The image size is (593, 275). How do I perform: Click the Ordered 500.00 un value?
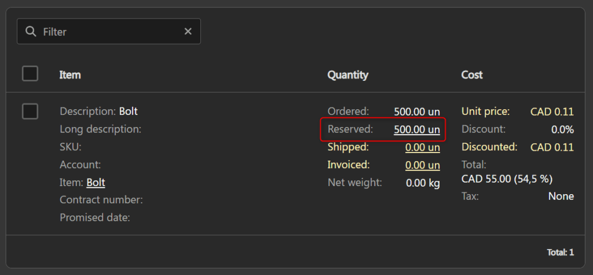[x=416, y=112]
